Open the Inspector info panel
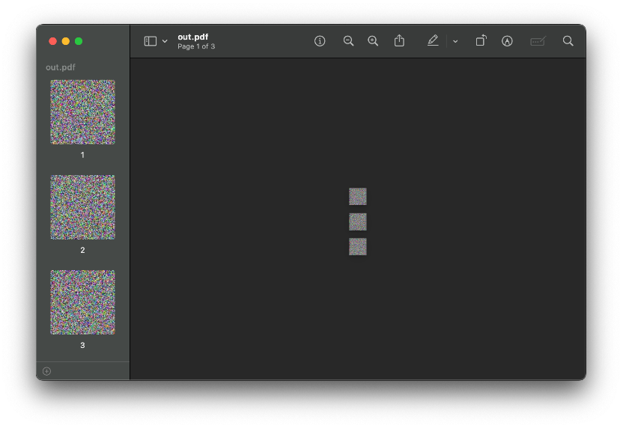 pos(320,41)
